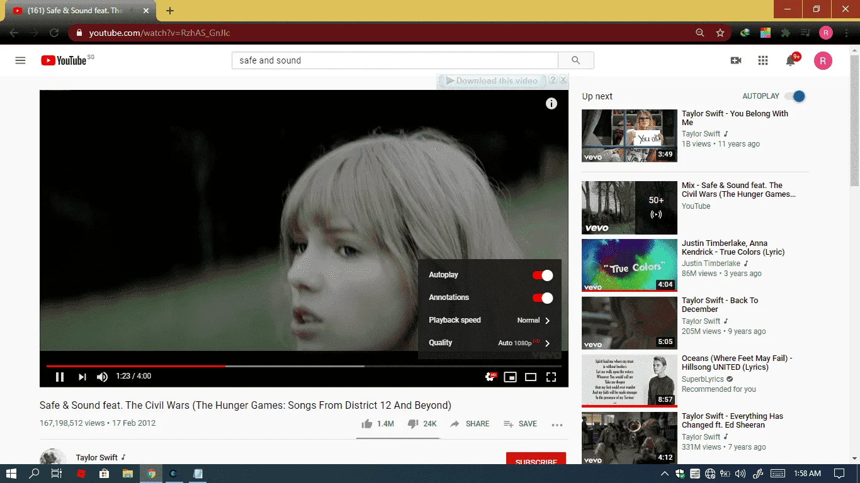
Task: Open the Playback speed submenu
Action: coord(489,320)
